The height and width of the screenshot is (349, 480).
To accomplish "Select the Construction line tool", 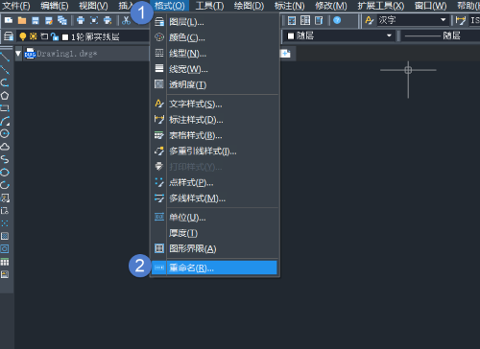I will click(5, 70).
